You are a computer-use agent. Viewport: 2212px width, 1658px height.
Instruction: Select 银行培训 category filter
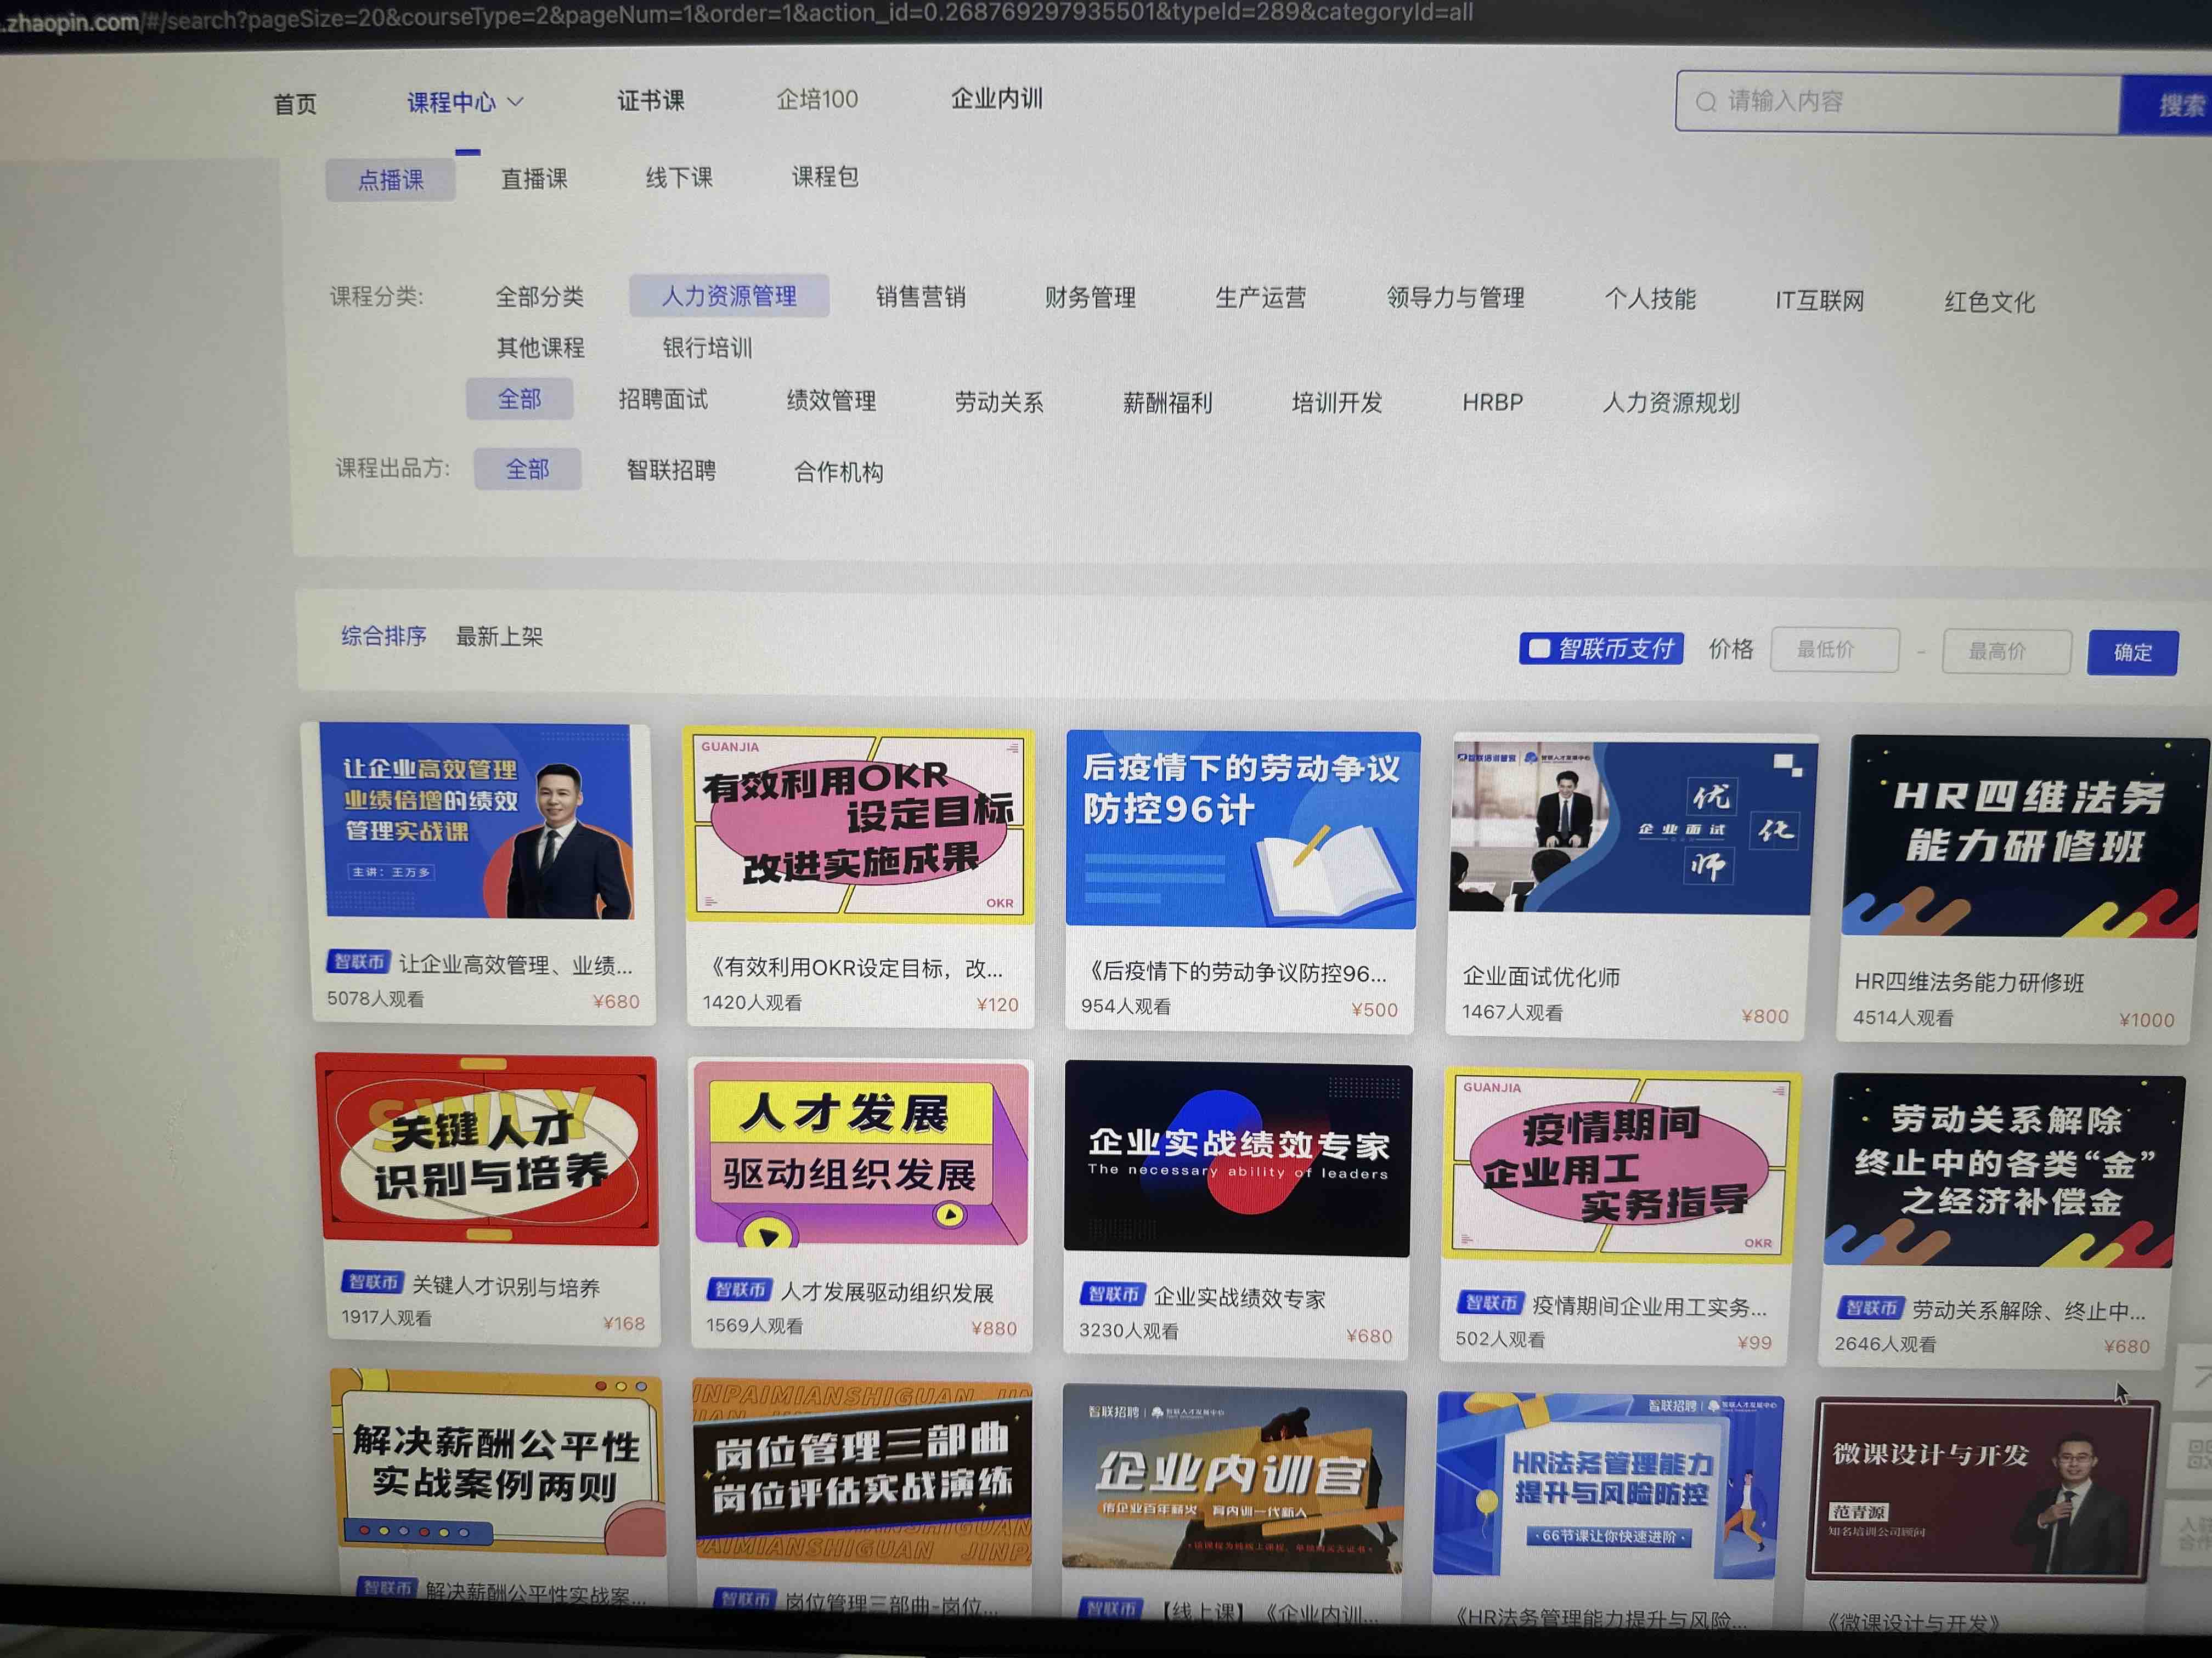coord(707,348)
